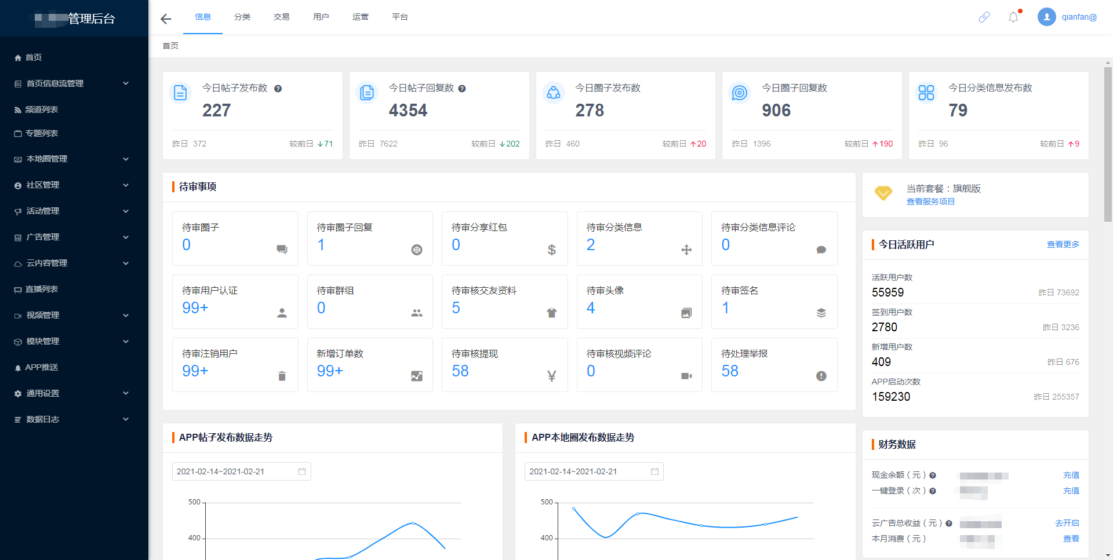Click comment bubble icon in 待审分类信息评论 card
Image resolution: width=1113 pixels, height=560 pixels.
coord(821,250)
